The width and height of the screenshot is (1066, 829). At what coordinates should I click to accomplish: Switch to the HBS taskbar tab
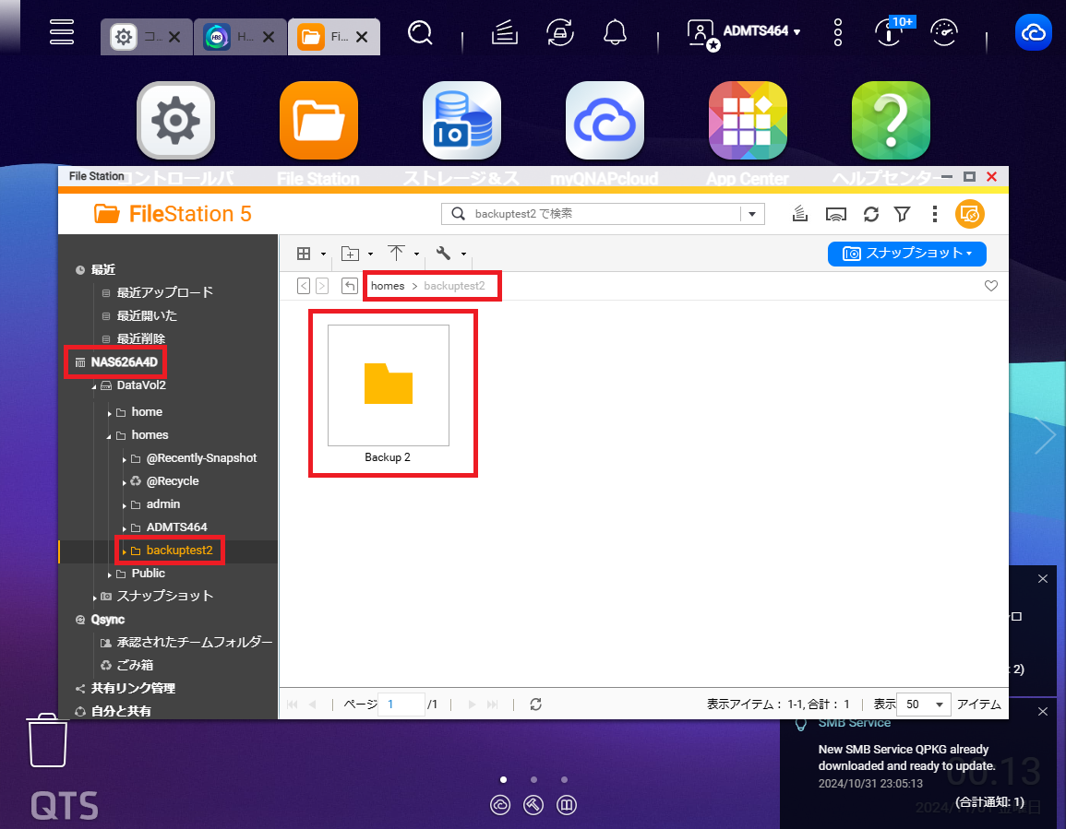[240, 37]
